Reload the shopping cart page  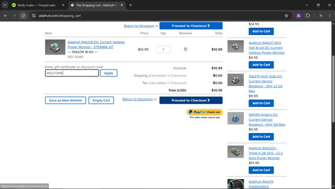click(23, 16)
